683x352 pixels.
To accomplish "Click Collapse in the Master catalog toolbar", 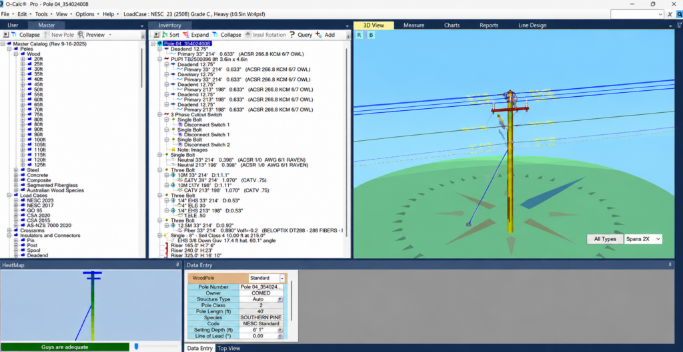I will click(25, 35).
